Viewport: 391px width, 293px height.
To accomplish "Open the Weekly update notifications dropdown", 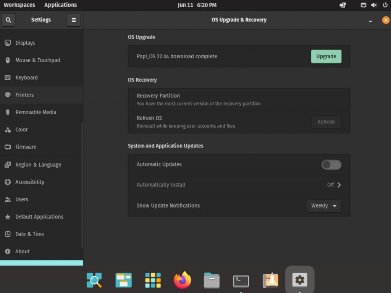I will pyautogui.click(x=324, y=206).
